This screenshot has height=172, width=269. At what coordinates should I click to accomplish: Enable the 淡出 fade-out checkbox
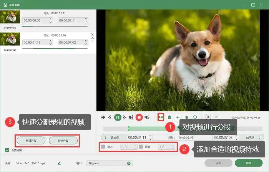(x=141, y=147)
